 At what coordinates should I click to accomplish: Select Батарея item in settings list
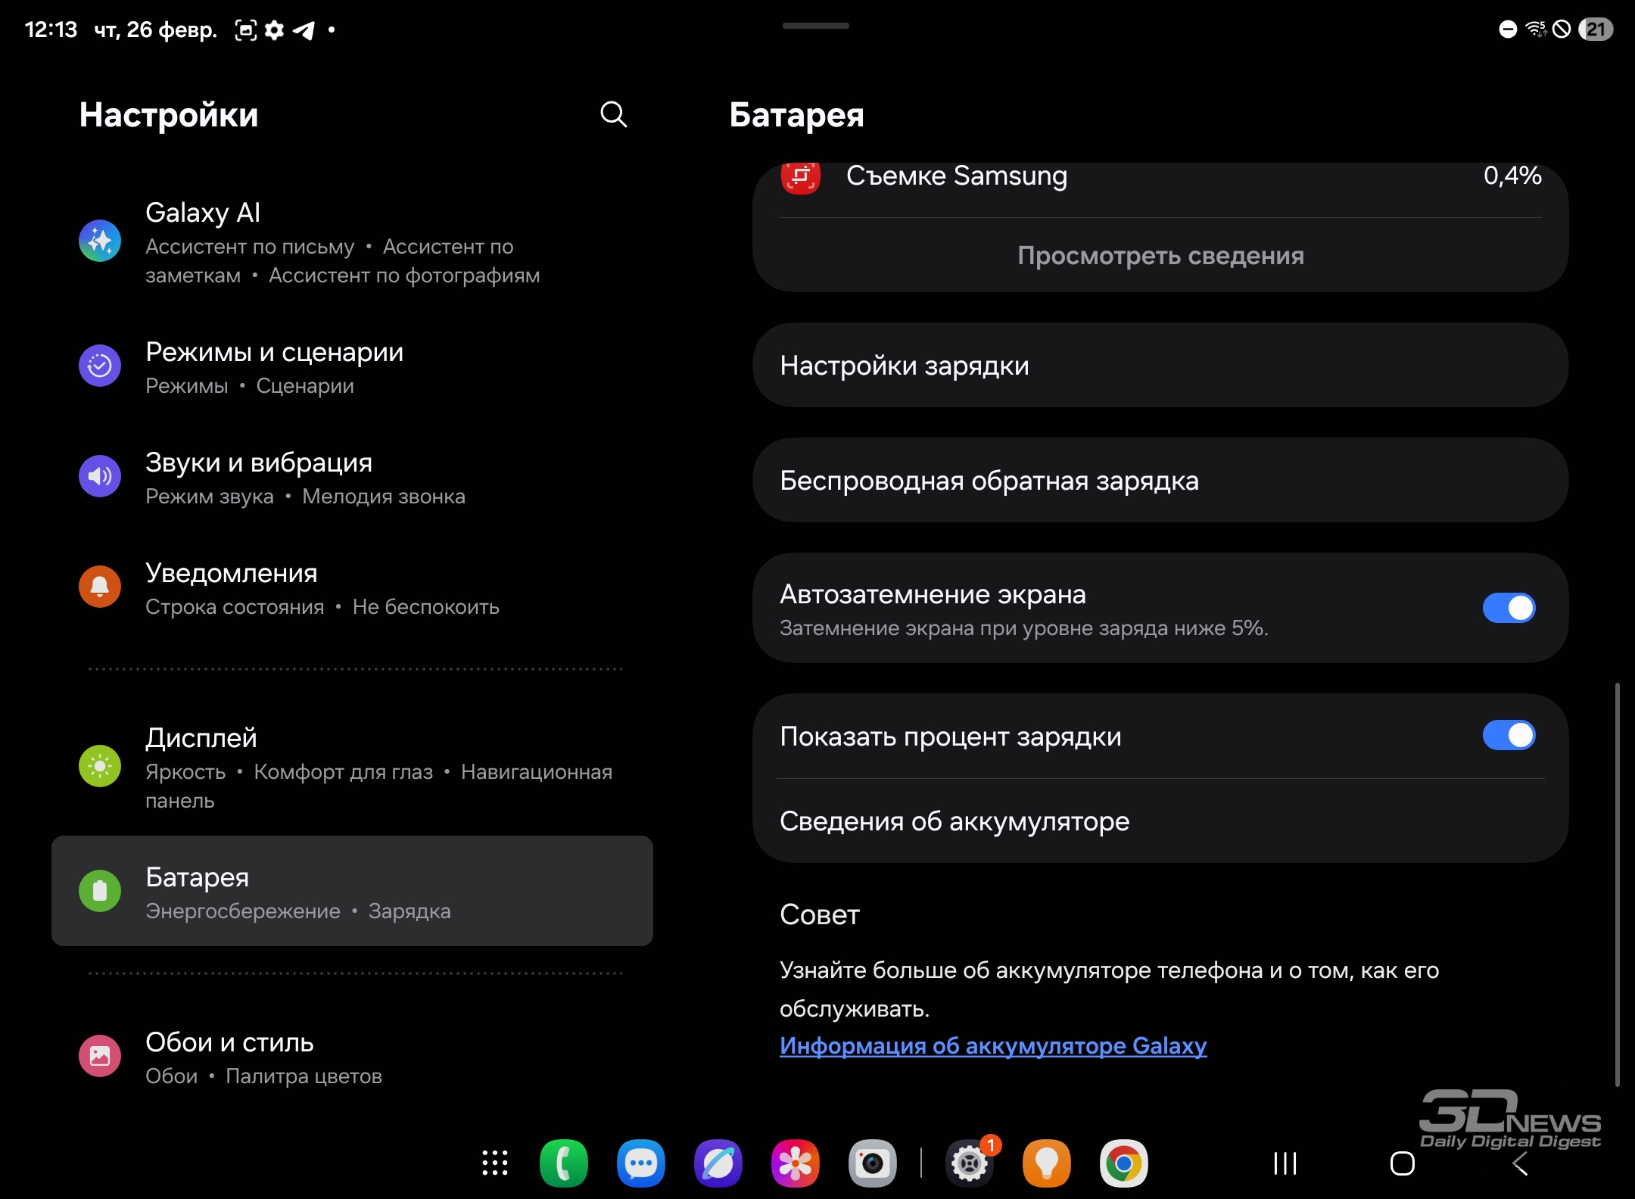point(352,891)
